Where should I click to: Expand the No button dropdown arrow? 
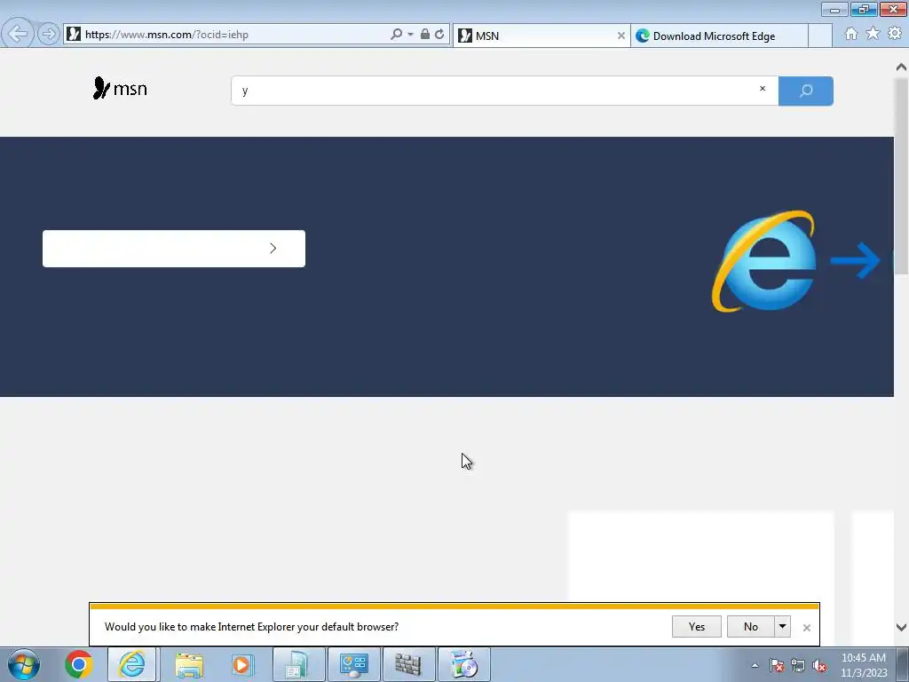coord(783,627)
